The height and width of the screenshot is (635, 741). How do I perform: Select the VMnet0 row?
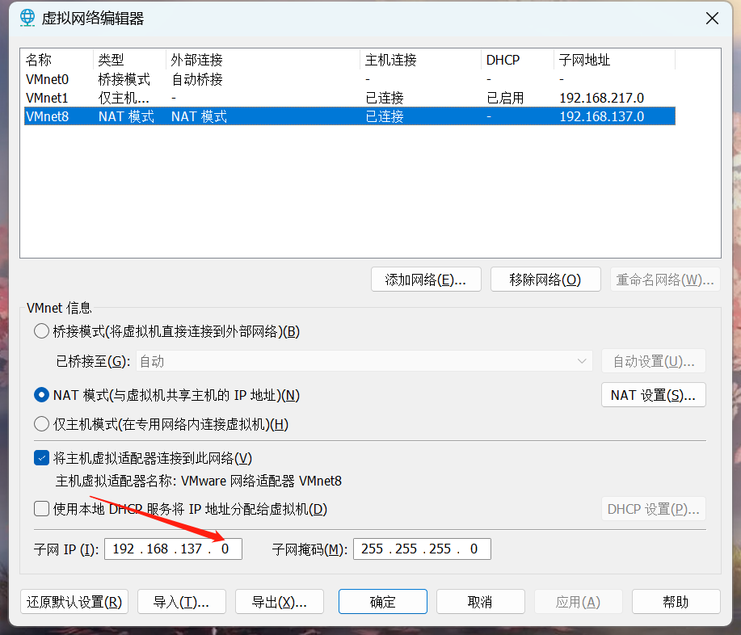350,79
